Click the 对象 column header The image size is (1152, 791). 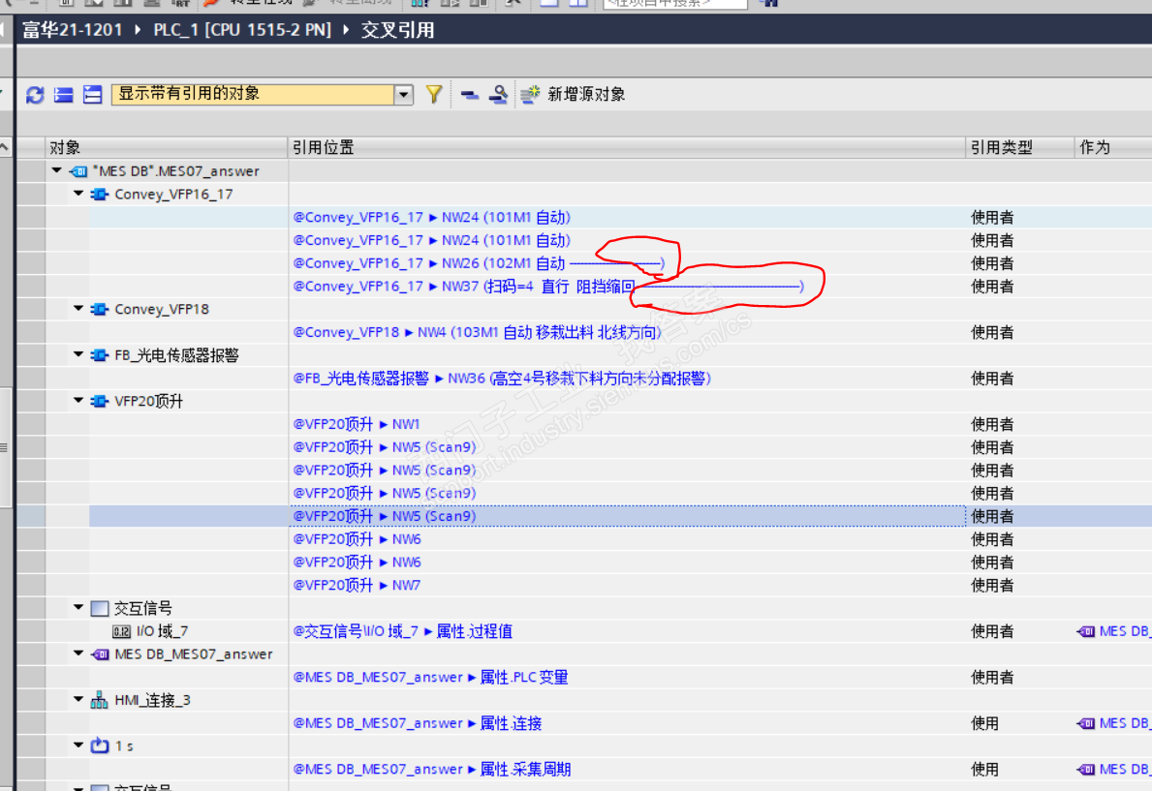166,147
